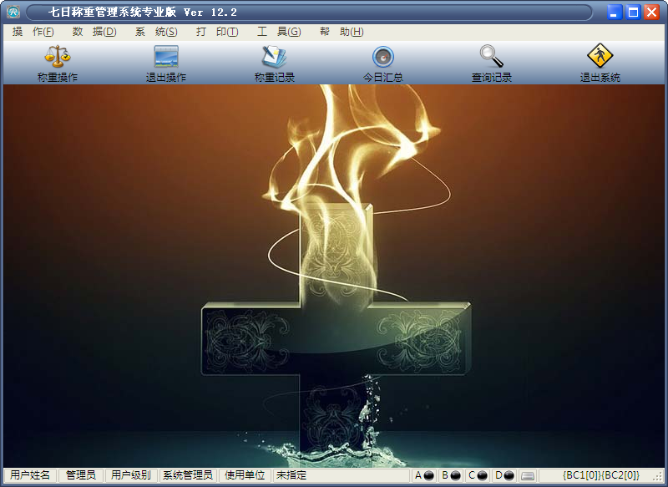Maximize the application window

pos(633,12)
